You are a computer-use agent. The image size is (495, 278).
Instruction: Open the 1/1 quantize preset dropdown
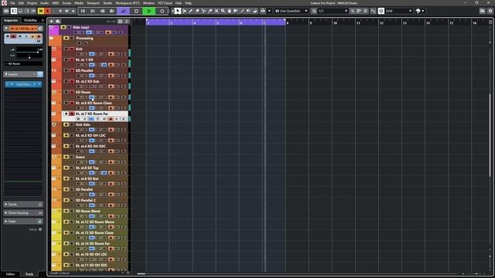tap(333, 11)
